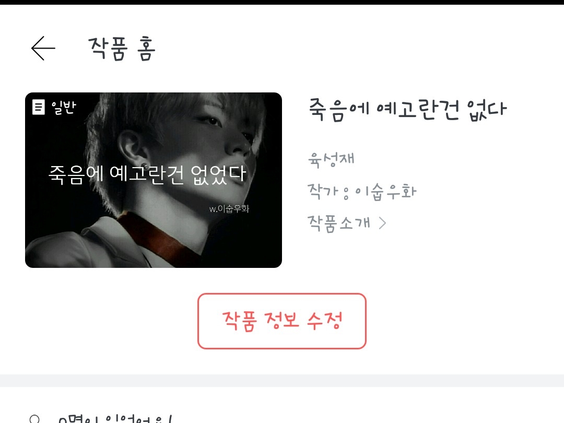
Task: Tap the black status bar at top
Action: click(x=282, y=2)
